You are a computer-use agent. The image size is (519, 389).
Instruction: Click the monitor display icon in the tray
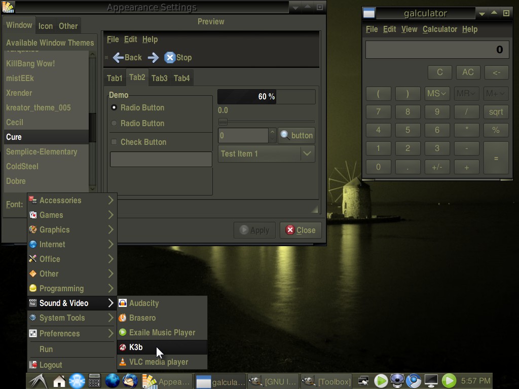coord(431,381)
